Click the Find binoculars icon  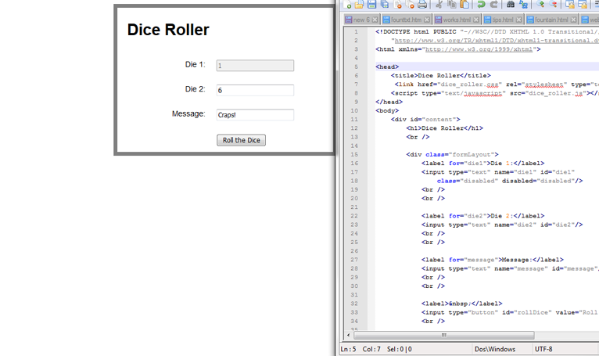coord(511,5)
